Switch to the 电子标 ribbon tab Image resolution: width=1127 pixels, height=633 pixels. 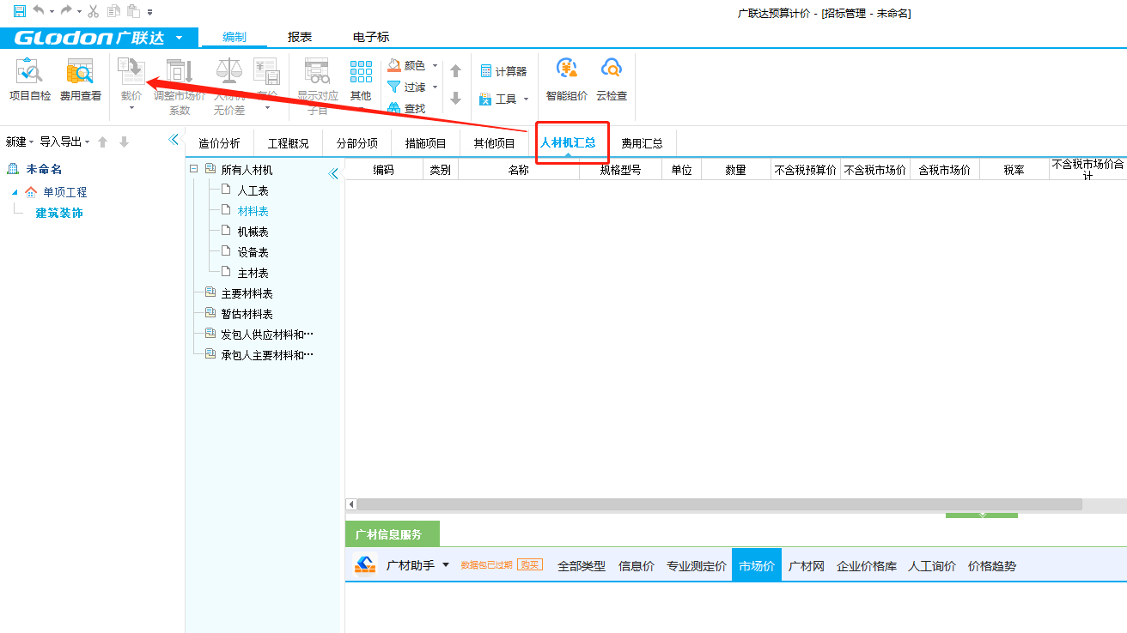coord(371,37)
